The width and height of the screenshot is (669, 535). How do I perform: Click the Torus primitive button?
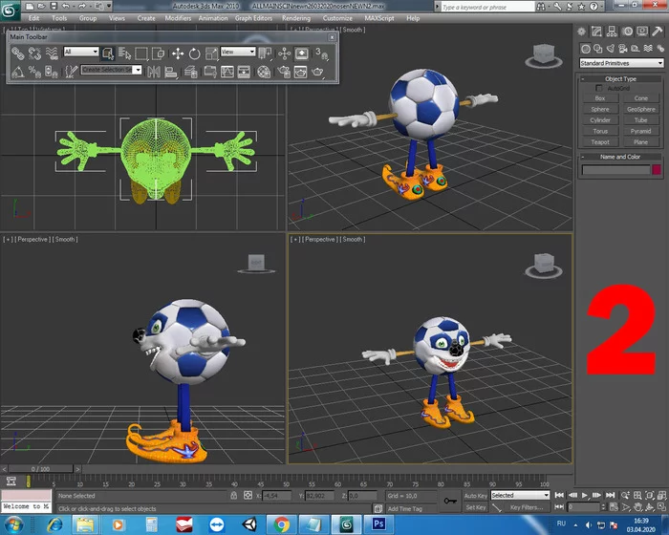click(600, 131)
